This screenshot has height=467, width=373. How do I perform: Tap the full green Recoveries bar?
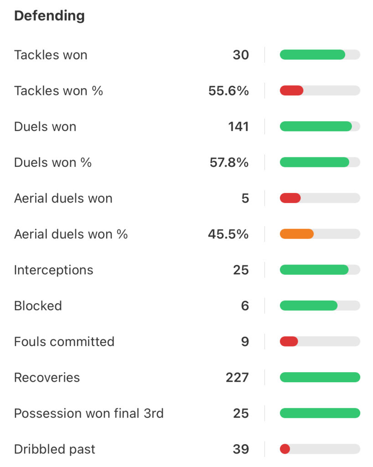pos(320,377)
